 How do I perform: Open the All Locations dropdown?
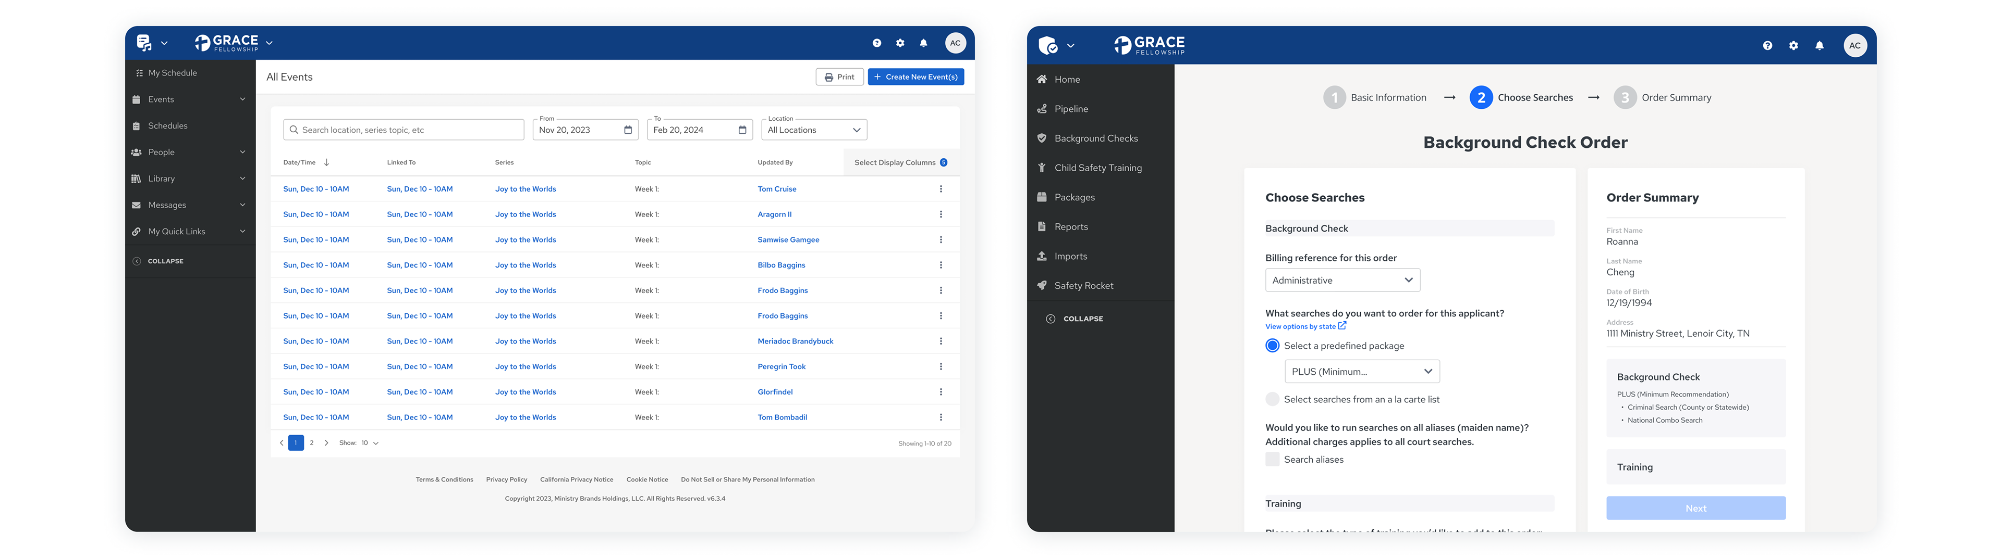click(x=814, y=130)
